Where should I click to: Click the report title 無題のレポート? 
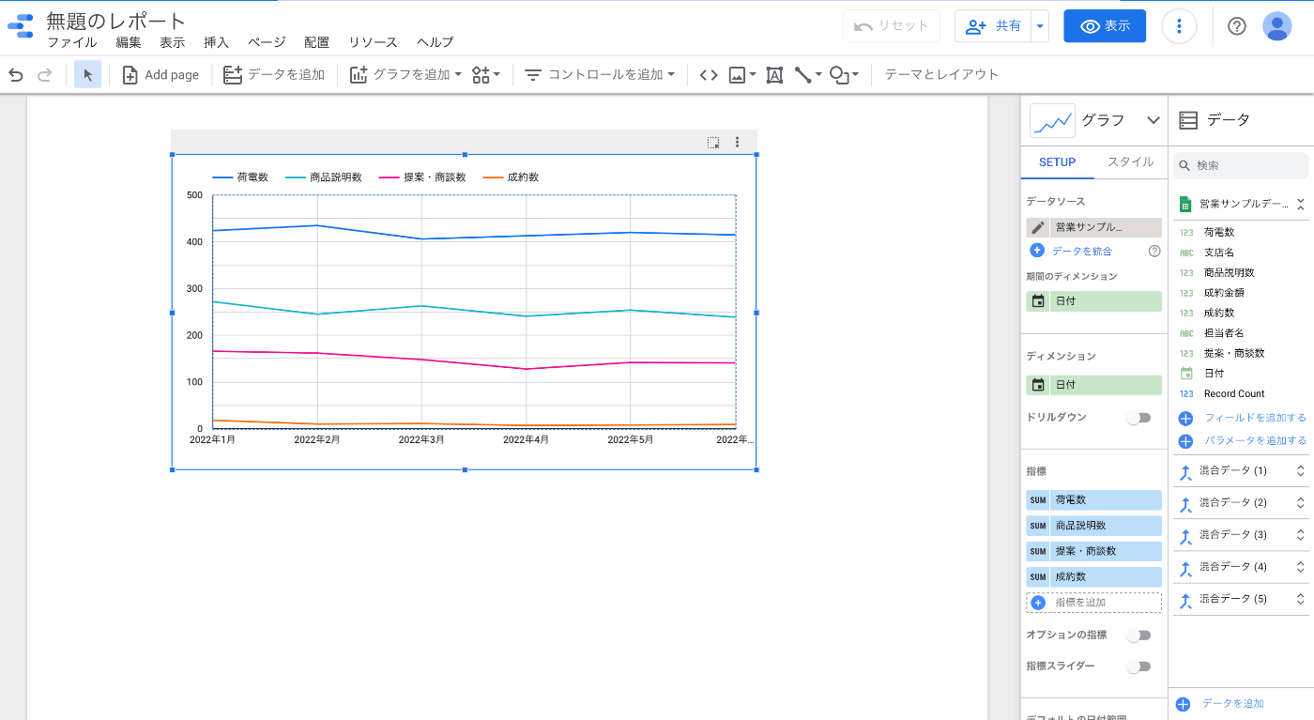116,21
